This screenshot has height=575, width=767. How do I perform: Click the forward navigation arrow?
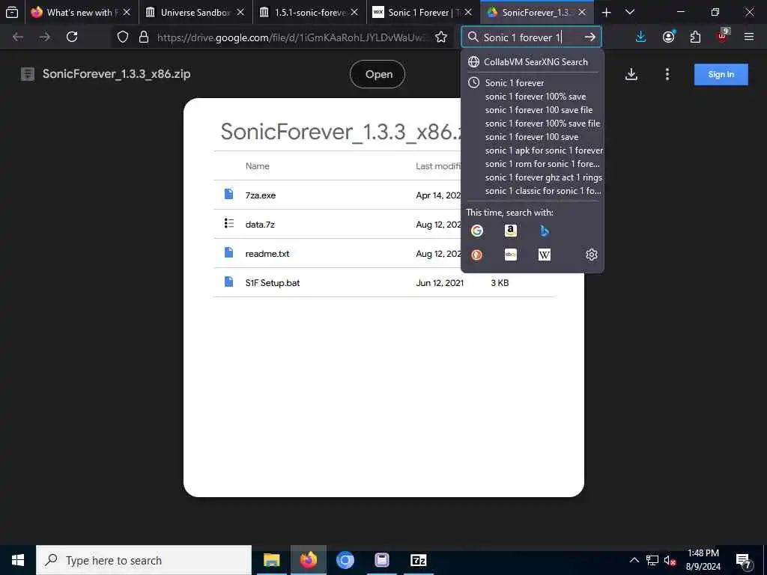pos(44,37)
